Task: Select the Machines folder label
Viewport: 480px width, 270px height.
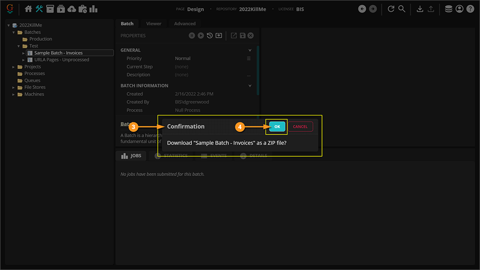Action: click(34, 94)
